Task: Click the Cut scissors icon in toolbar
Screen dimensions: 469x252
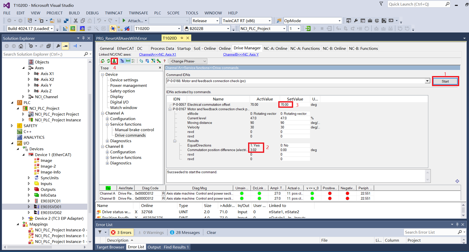Action: (76, 21)
